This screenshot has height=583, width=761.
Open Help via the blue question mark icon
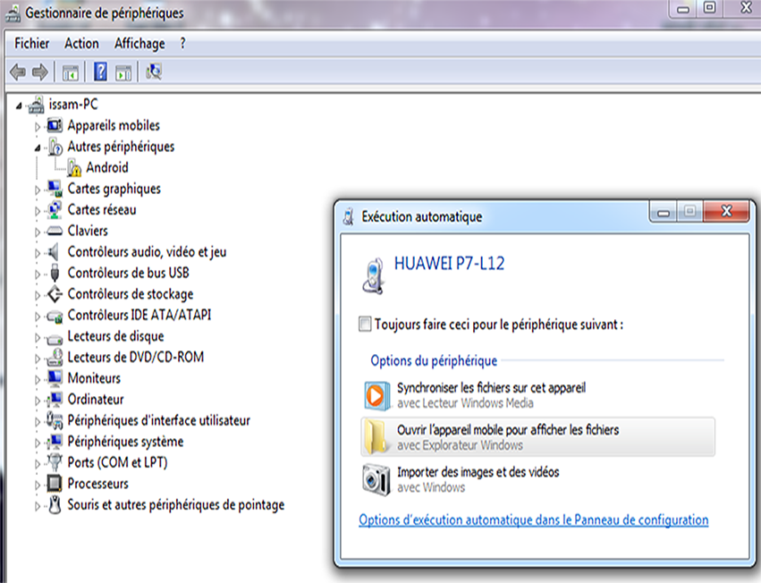(100, 72)
